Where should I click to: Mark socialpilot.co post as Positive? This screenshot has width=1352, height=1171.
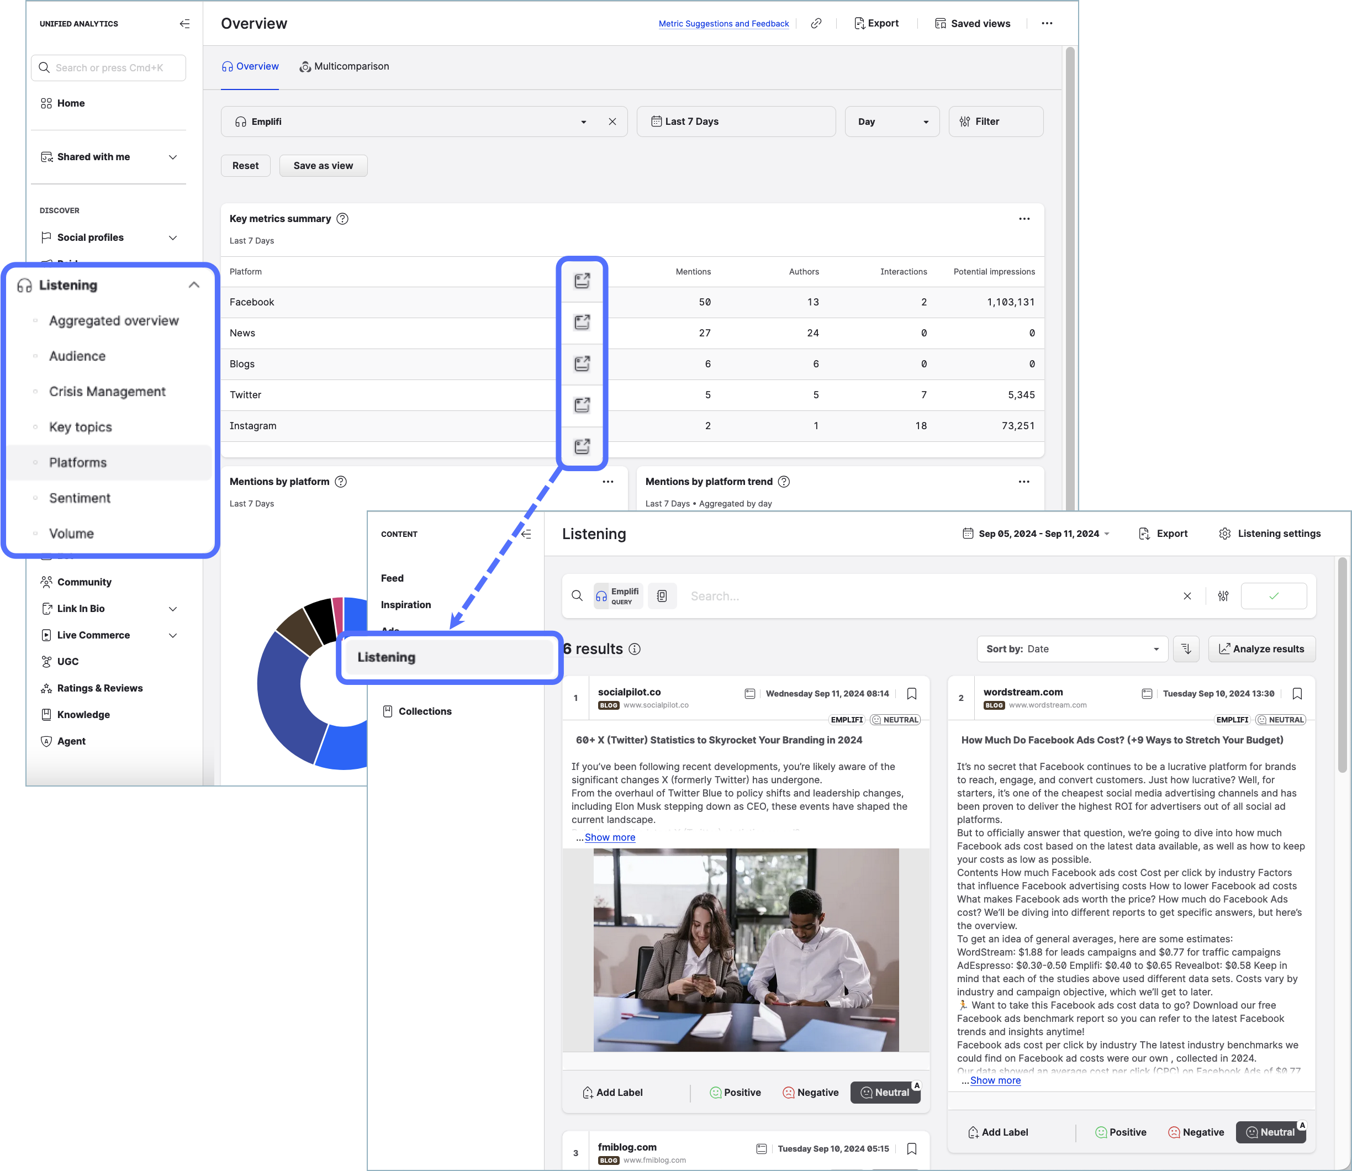735,1093
